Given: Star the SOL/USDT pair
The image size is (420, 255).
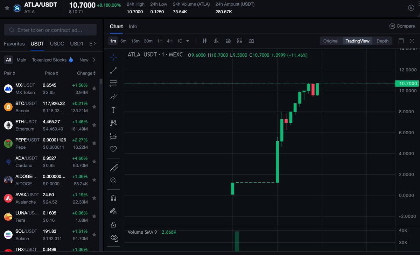Looking at the screenshot, I should pyautogui.click(x=94, y=235).
